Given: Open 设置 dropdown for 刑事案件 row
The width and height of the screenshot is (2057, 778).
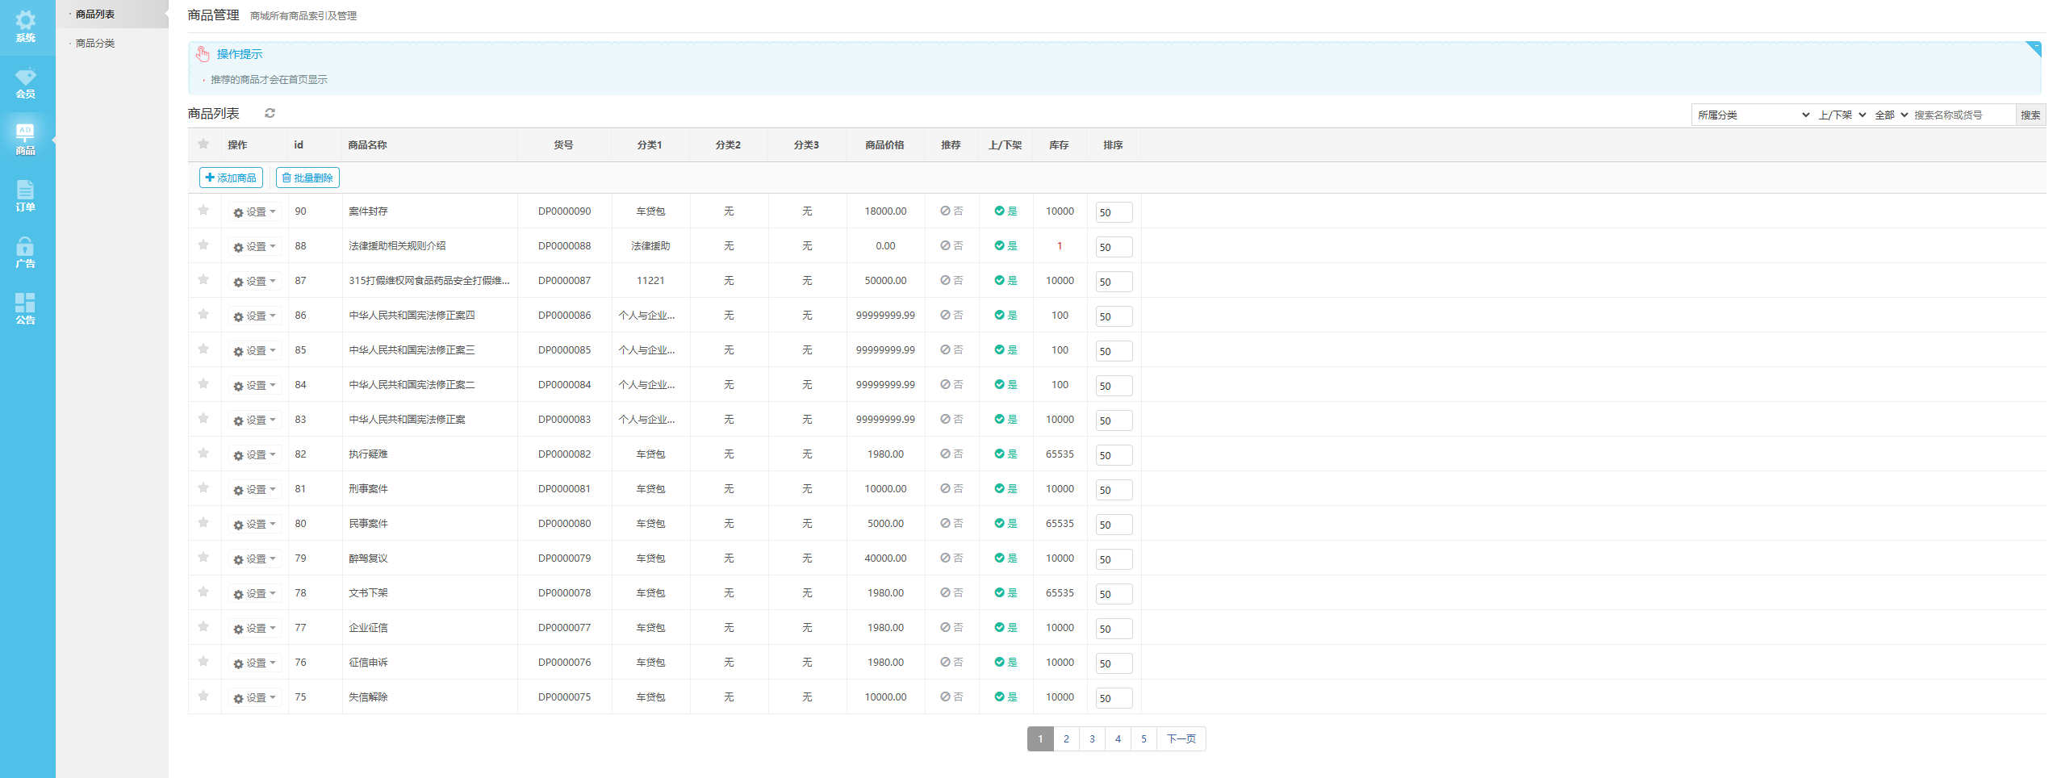Looking at the screenshot, I should (255, 490).
